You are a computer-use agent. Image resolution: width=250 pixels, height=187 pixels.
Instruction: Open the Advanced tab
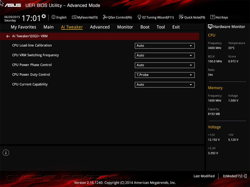100,27
